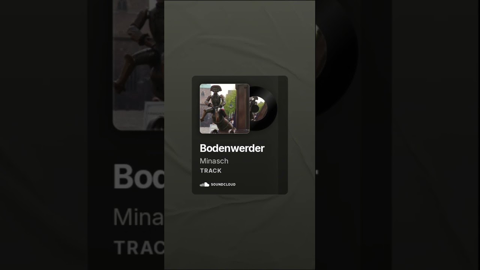Click the gray paper backdrop above the card

coord(240,37)
